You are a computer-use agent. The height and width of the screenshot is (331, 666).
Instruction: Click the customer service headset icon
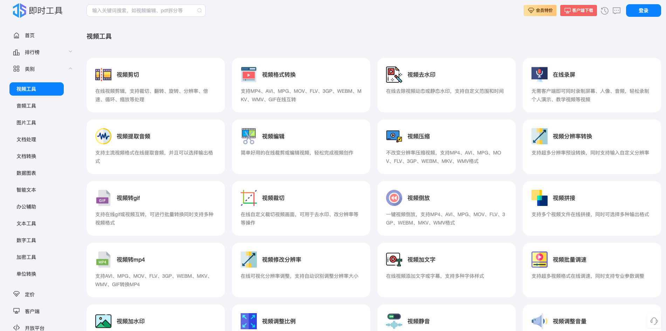654,321
